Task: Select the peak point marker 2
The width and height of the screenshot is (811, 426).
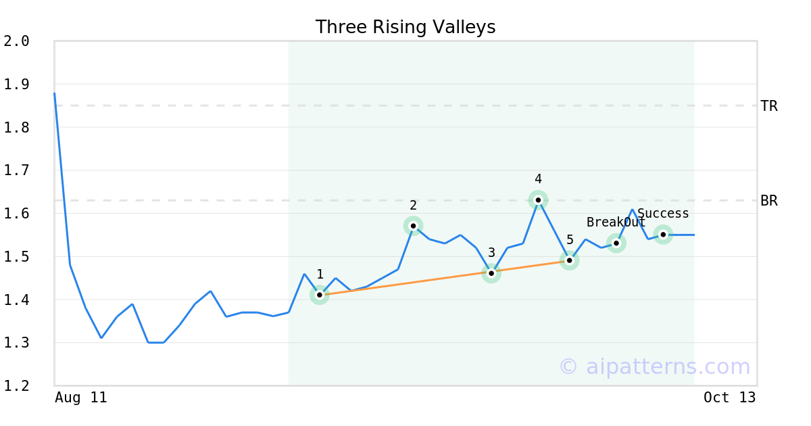Action: coord(413,225)
